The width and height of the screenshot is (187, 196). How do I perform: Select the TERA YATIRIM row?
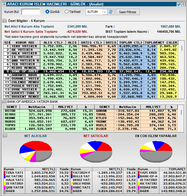click(91, 46)
